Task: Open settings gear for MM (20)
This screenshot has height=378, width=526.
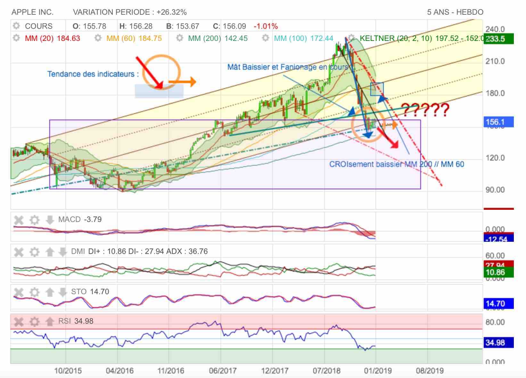Action: (x=16, y=38)
